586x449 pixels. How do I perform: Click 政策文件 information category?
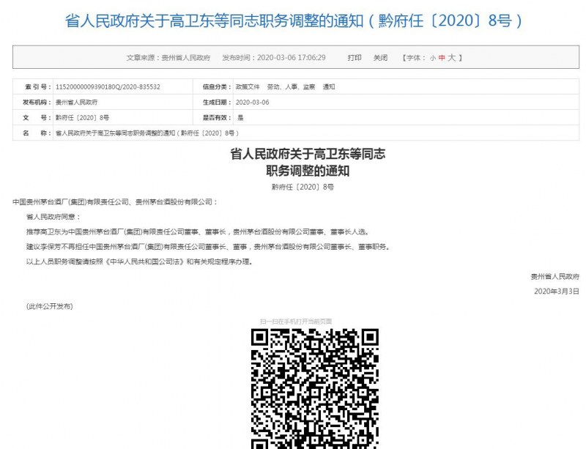click(248, 86)
